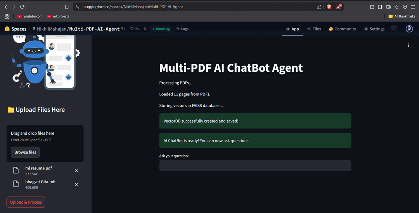Click the Drag and drop files area
This screenshot has width=419, height=213.
tap(45, 144)
